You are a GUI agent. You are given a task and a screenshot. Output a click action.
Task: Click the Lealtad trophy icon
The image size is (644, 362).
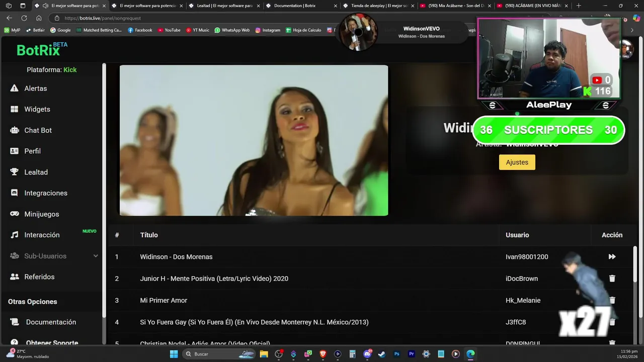[x=15, y=172]
